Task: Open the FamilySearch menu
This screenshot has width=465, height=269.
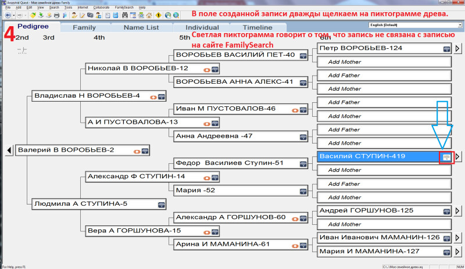Action: tap(124, 8)
